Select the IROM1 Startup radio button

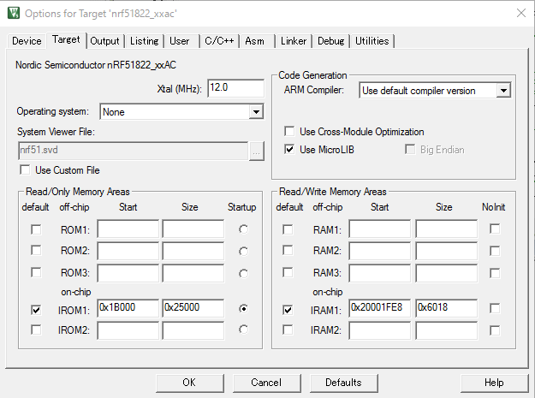243,309
